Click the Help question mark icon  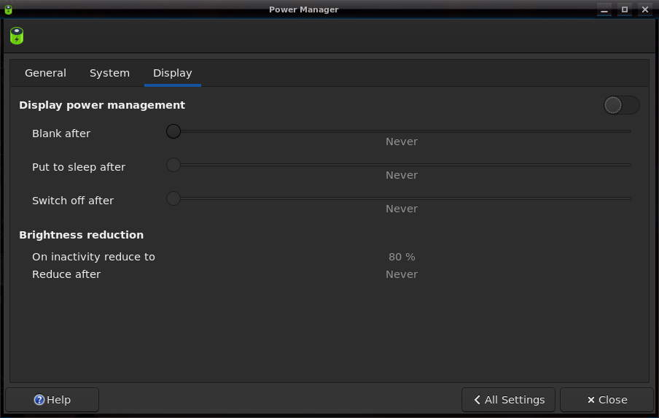point(39,400)
